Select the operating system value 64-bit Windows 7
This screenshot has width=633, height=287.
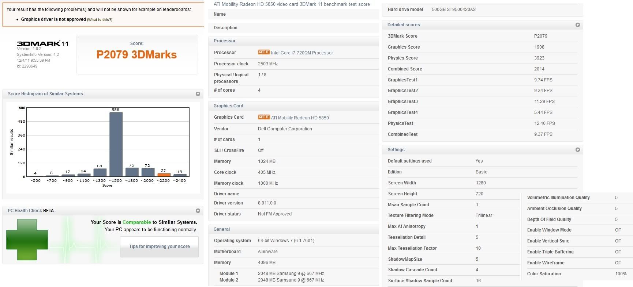point(286,241)
